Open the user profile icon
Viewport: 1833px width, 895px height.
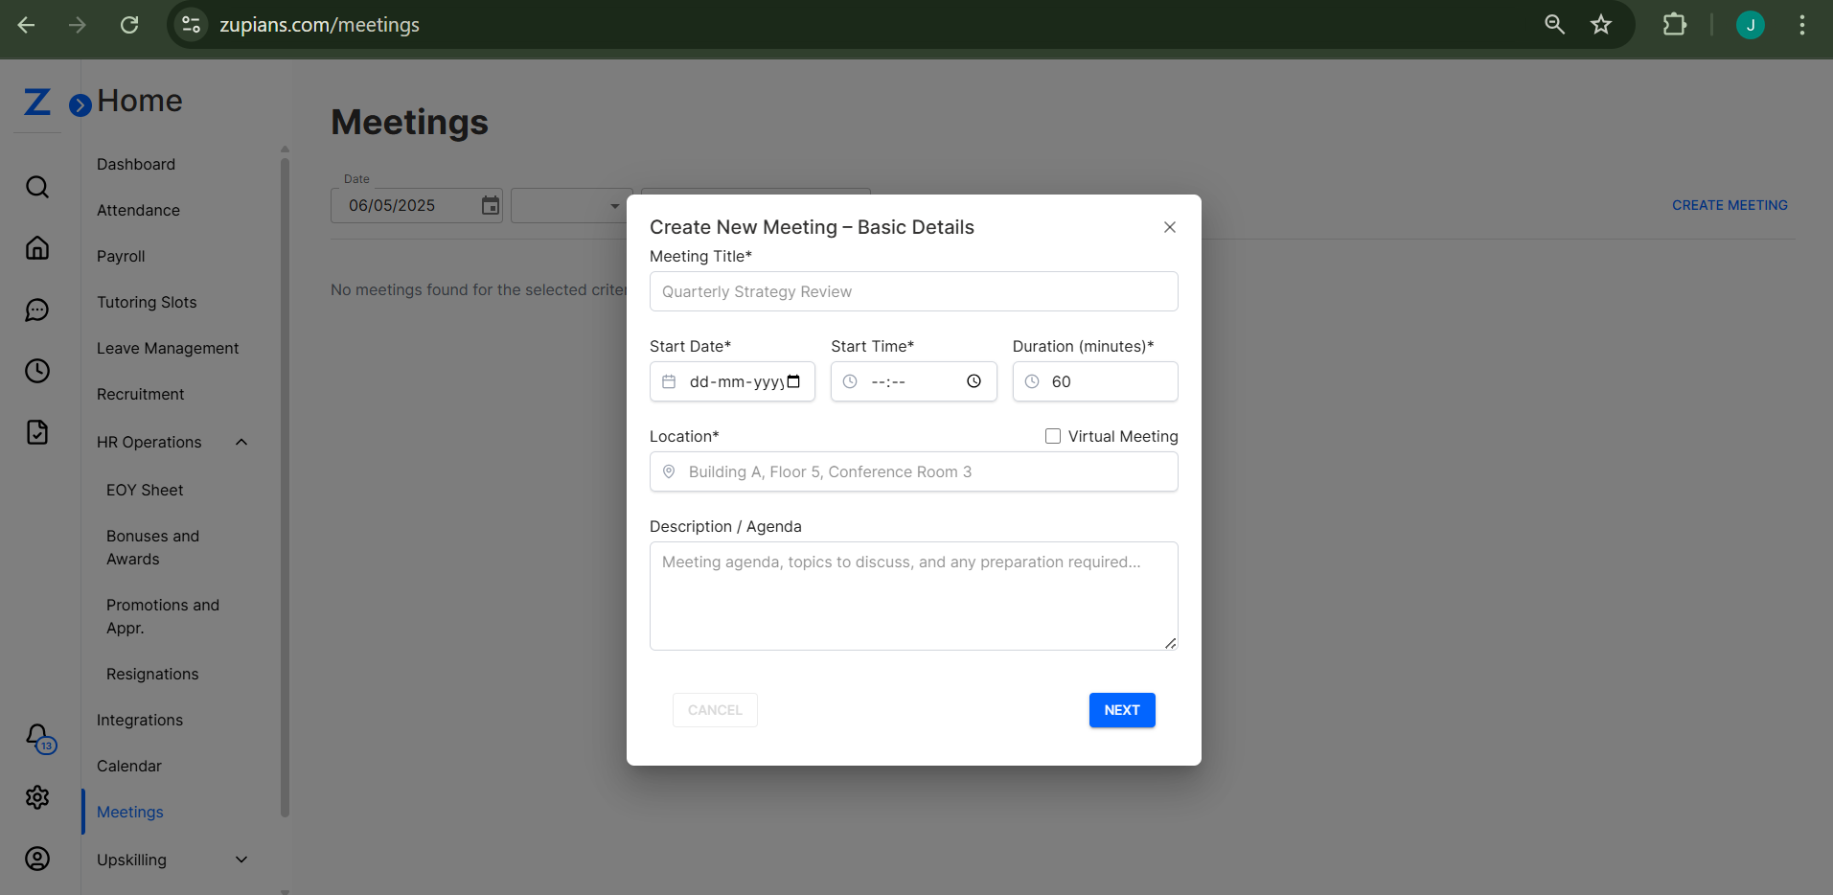36,858
